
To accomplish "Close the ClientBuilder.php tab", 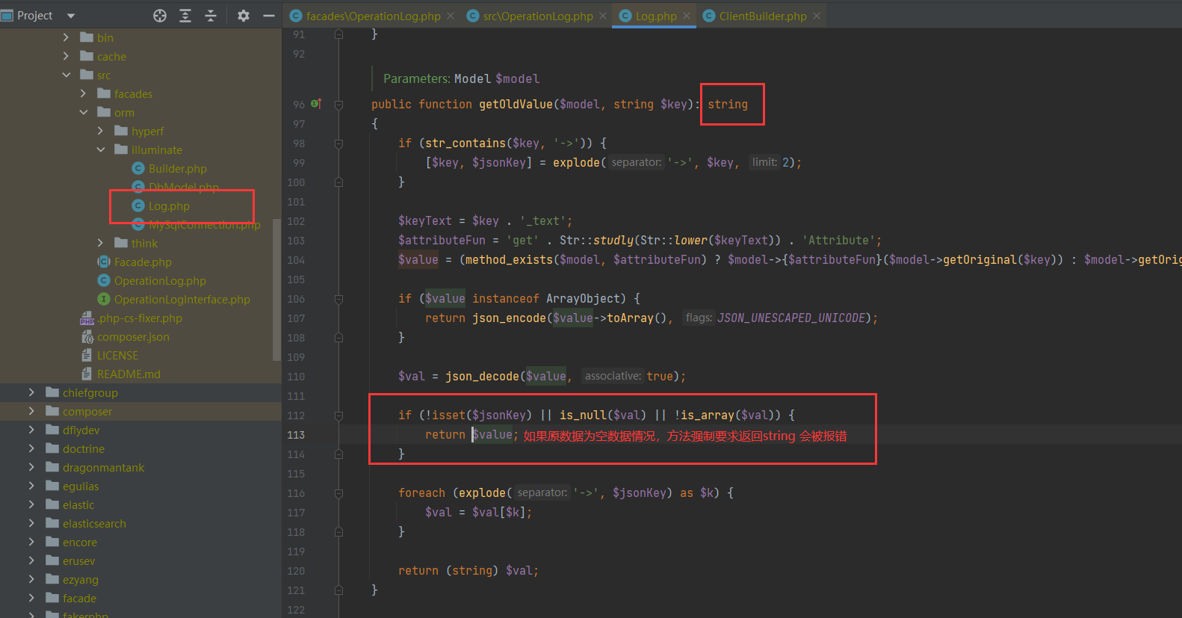I will tap(817, 16).
